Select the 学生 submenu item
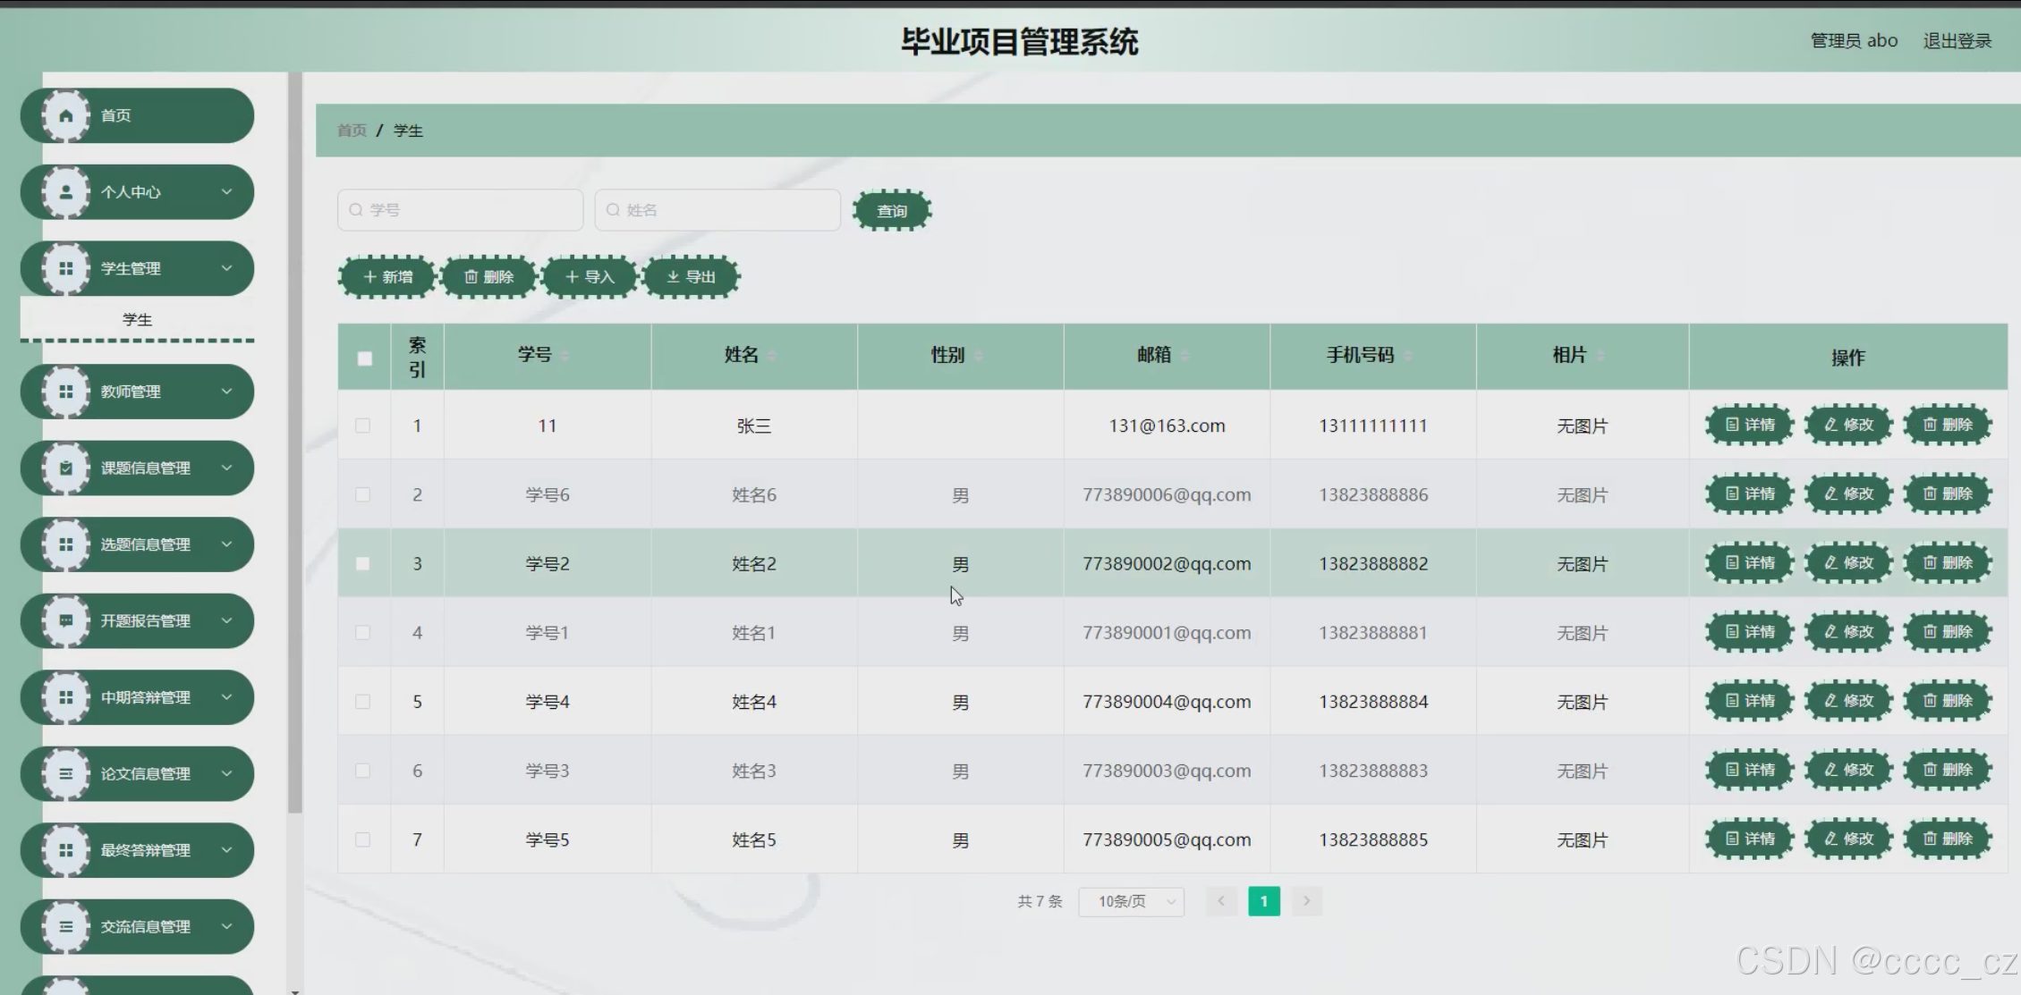Image resolution: width=2021 pixels, height=995 pixels. tap(137, 319)
